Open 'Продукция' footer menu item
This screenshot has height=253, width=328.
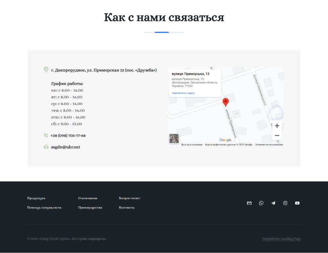[x=36, y=198]
